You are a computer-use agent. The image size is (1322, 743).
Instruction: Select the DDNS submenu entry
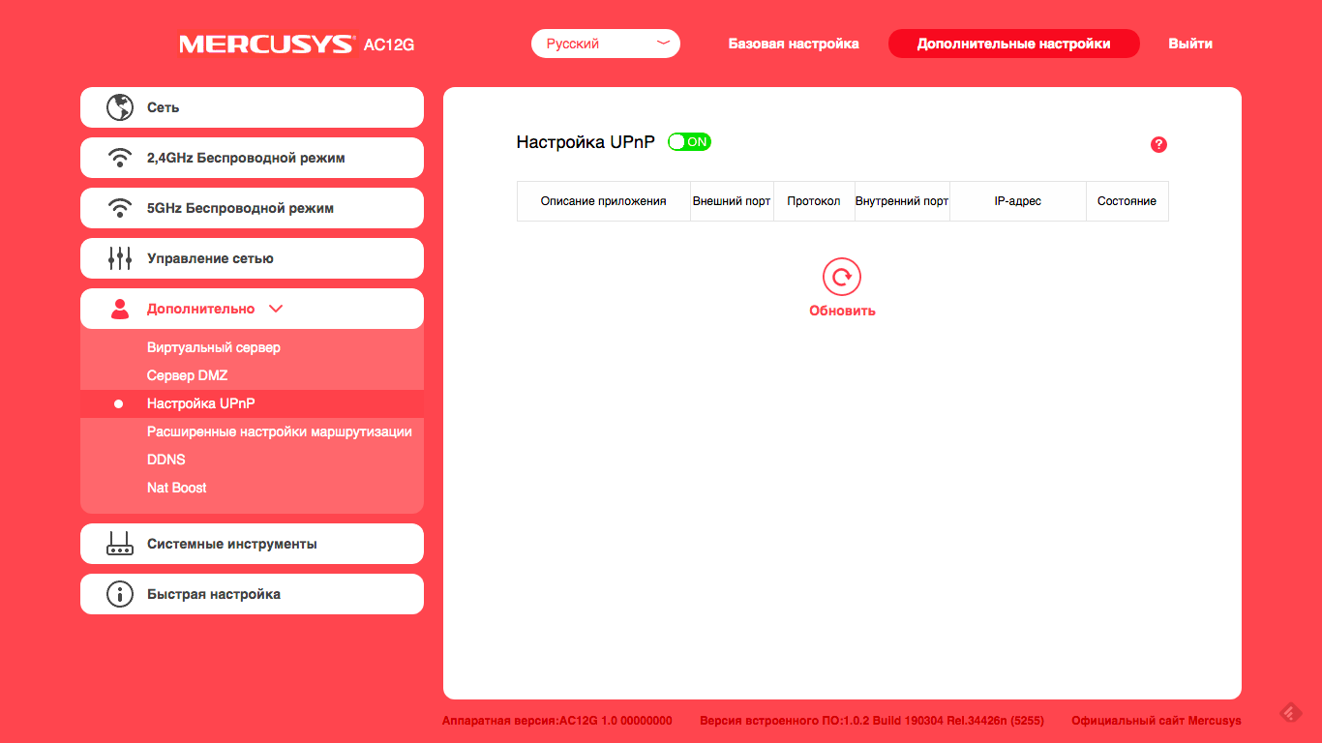click(x=166, y=460)
